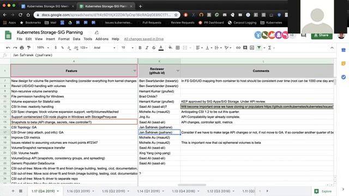This screenshot has height=196, width=349.
Task: Open the Edit menu
Action: 28,39
